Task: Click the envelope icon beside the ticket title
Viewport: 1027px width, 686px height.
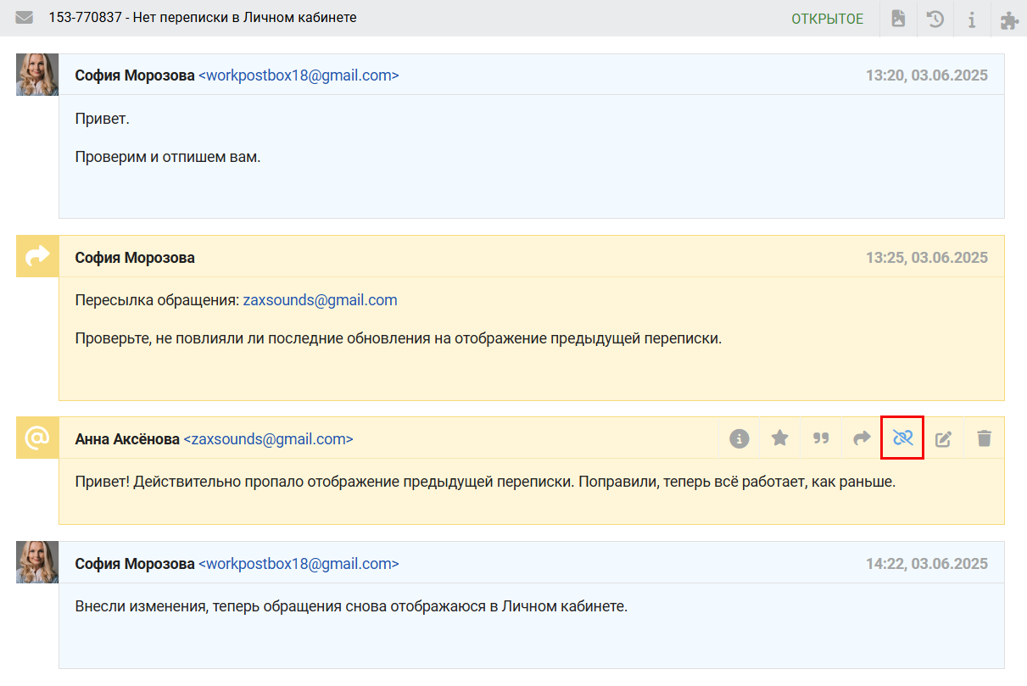Action: tap(25, 18)
